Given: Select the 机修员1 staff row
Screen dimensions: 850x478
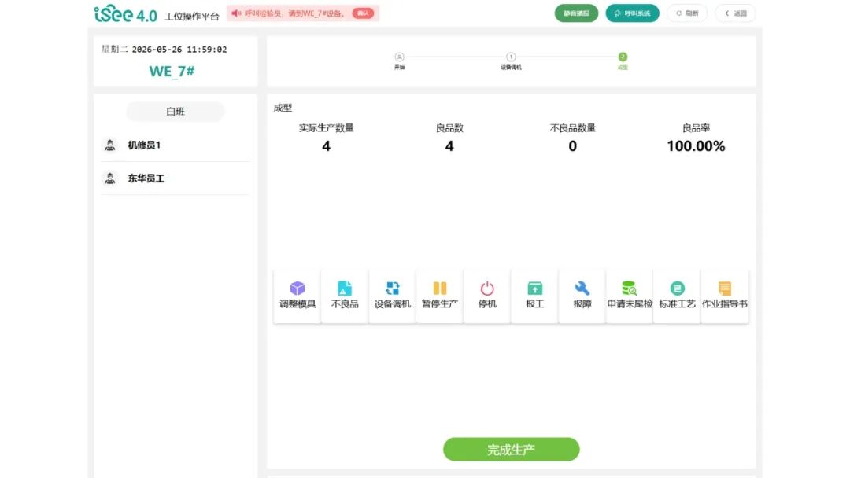Looking at the screenshot, I should pos(175,145).
